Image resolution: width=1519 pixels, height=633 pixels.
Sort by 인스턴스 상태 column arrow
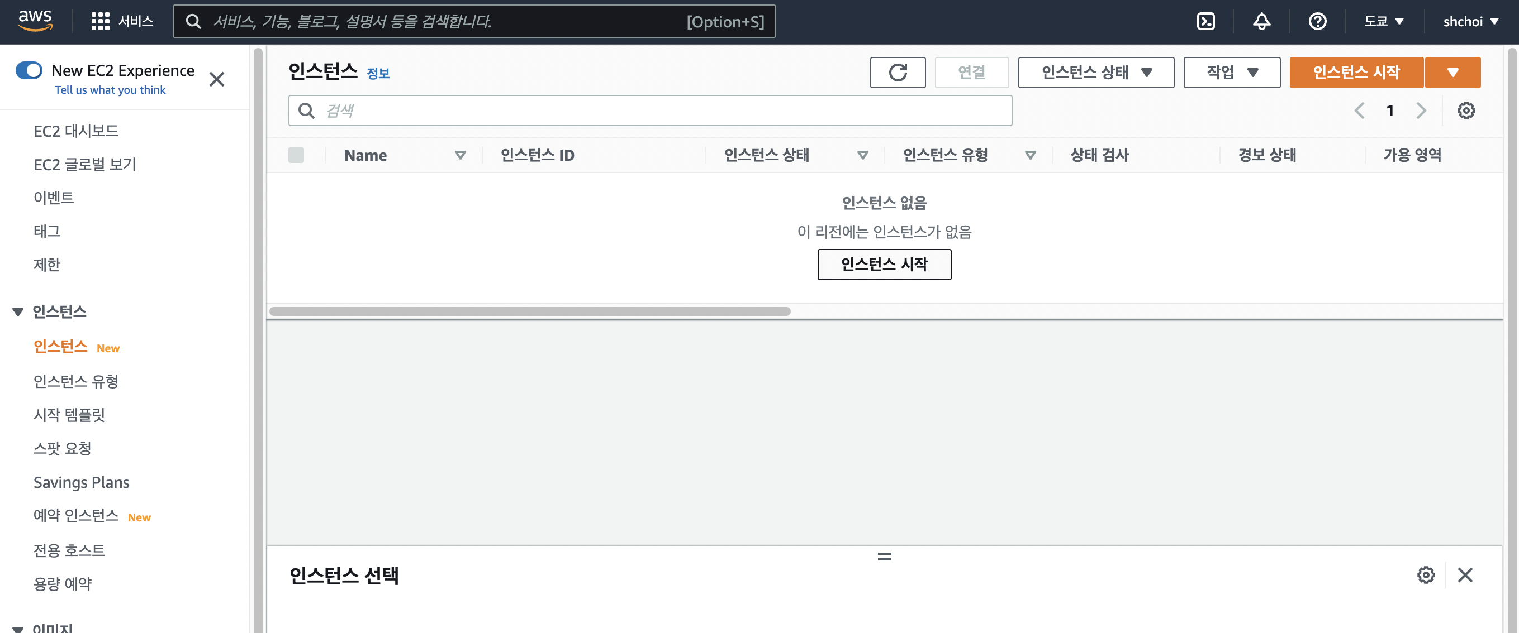[x=863, y=155]
